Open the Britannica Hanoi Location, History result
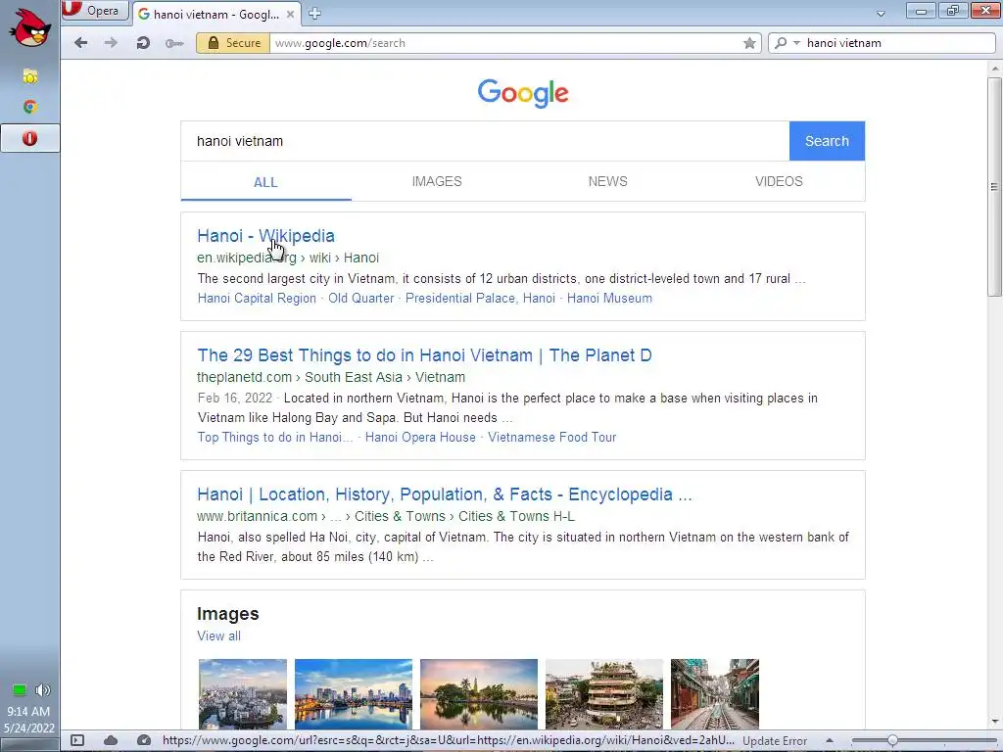 (445, 494)
